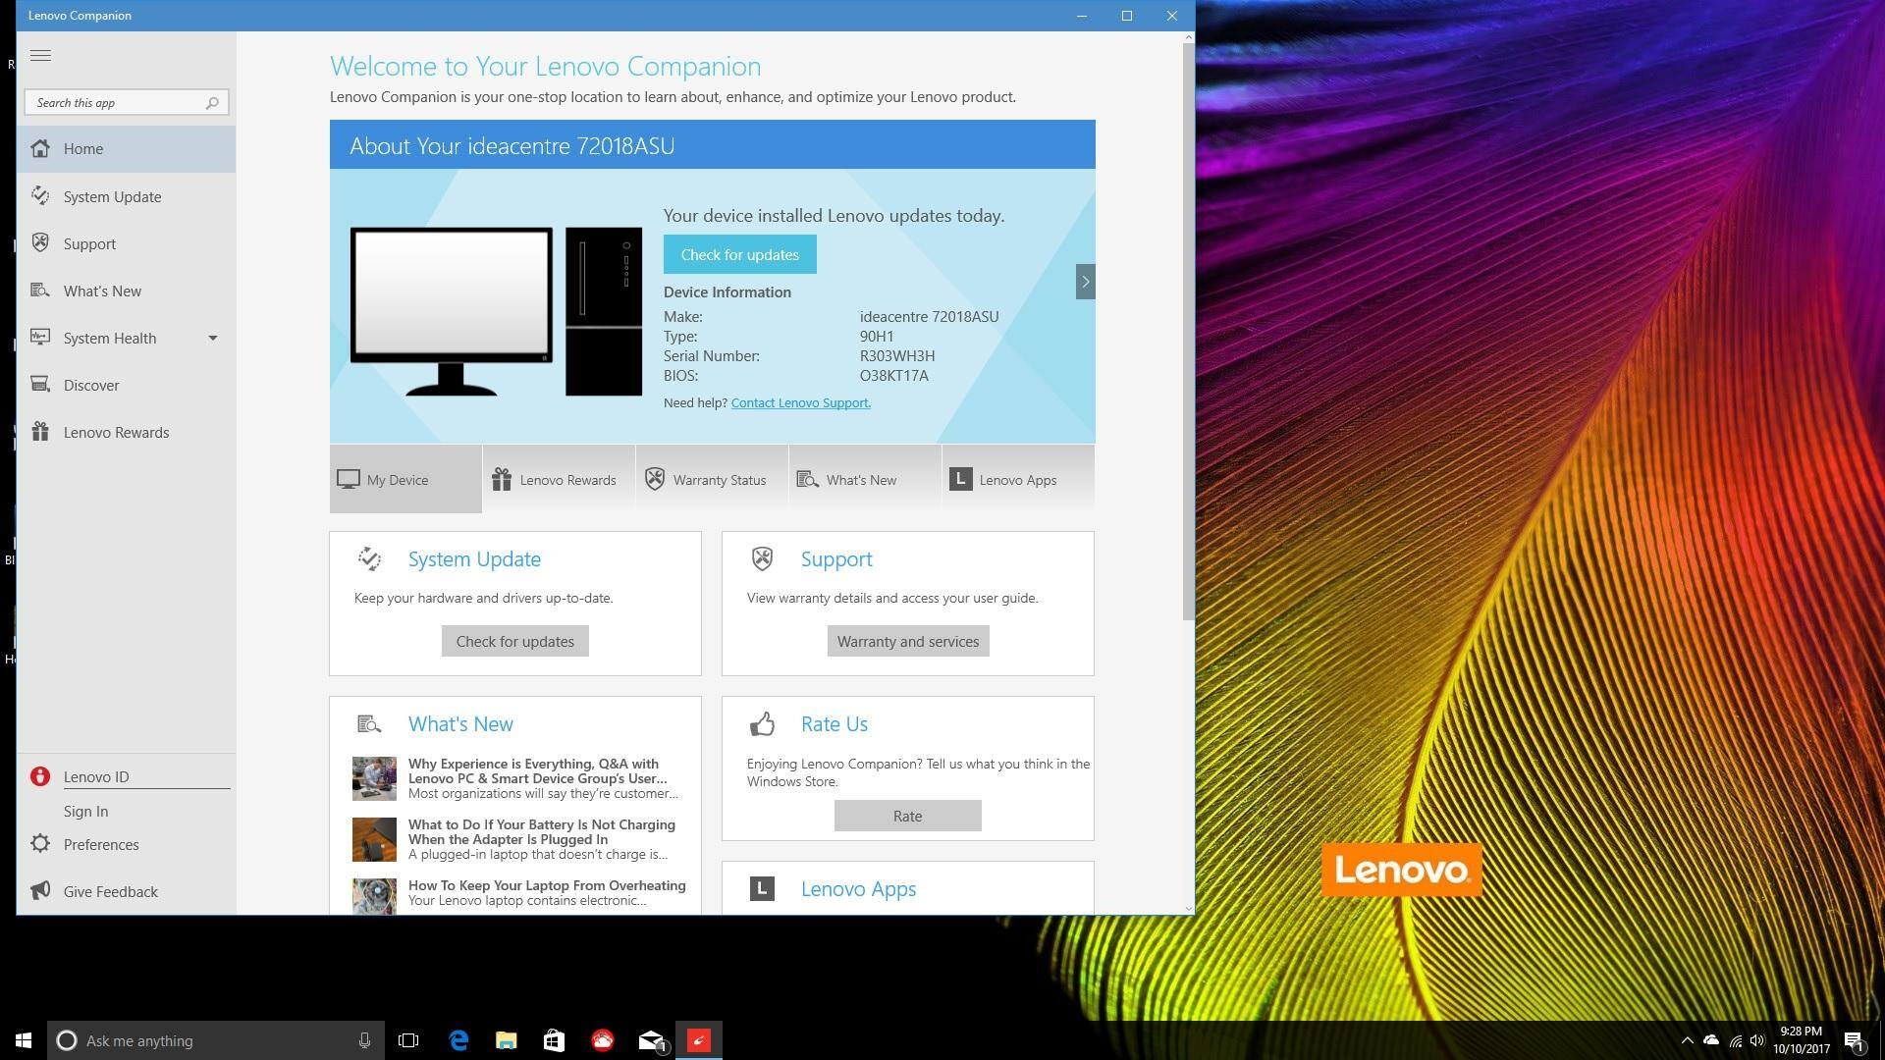
Task: Click the Give Feedback megaphone icon
Action: click(x=40, y=891)
